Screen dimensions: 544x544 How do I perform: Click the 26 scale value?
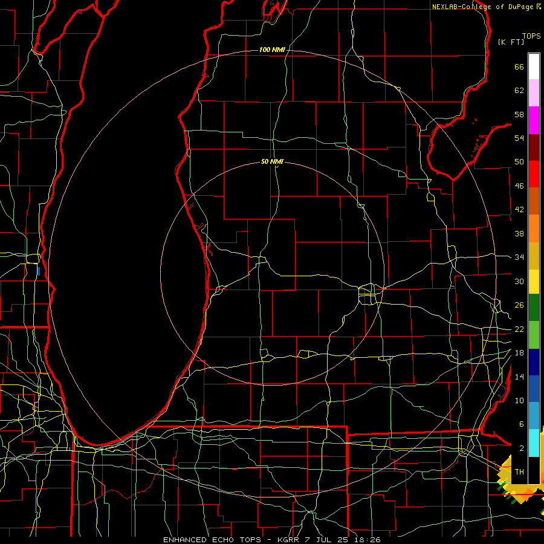(x=519, y=305)
